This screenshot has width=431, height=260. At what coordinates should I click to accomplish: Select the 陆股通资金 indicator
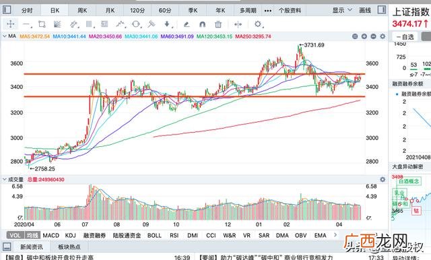127,235
